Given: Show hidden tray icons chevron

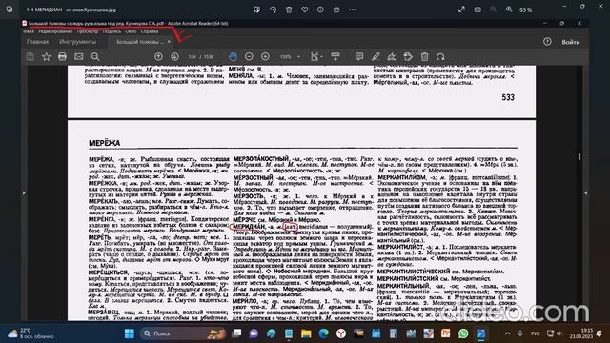Looking at the screenshot, I should tap(507, 333).
